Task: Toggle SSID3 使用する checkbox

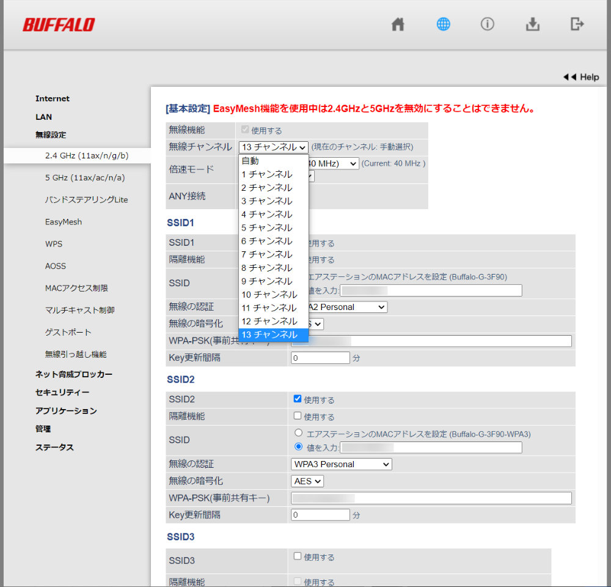Action: pyautogui.click(x=298, y=556)
